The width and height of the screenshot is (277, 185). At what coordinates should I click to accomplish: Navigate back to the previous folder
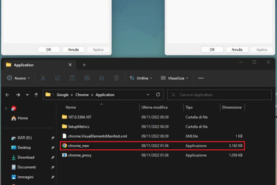(x=7, y=94)
